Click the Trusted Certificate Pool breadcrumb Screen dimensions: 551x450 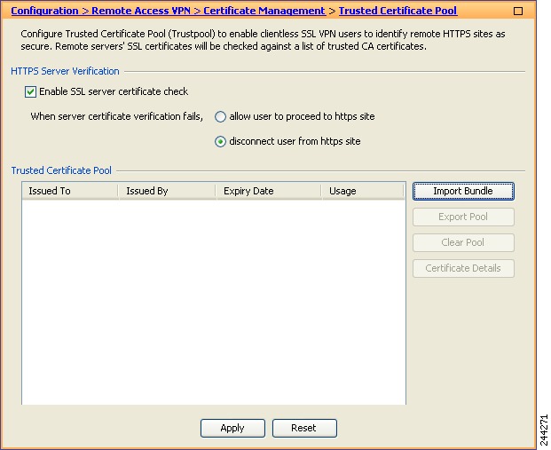[x=398, y=11]
